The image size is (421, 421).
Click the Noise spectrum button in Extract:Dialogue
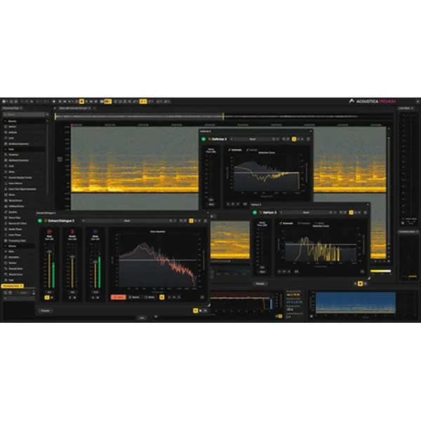point(150,298)
